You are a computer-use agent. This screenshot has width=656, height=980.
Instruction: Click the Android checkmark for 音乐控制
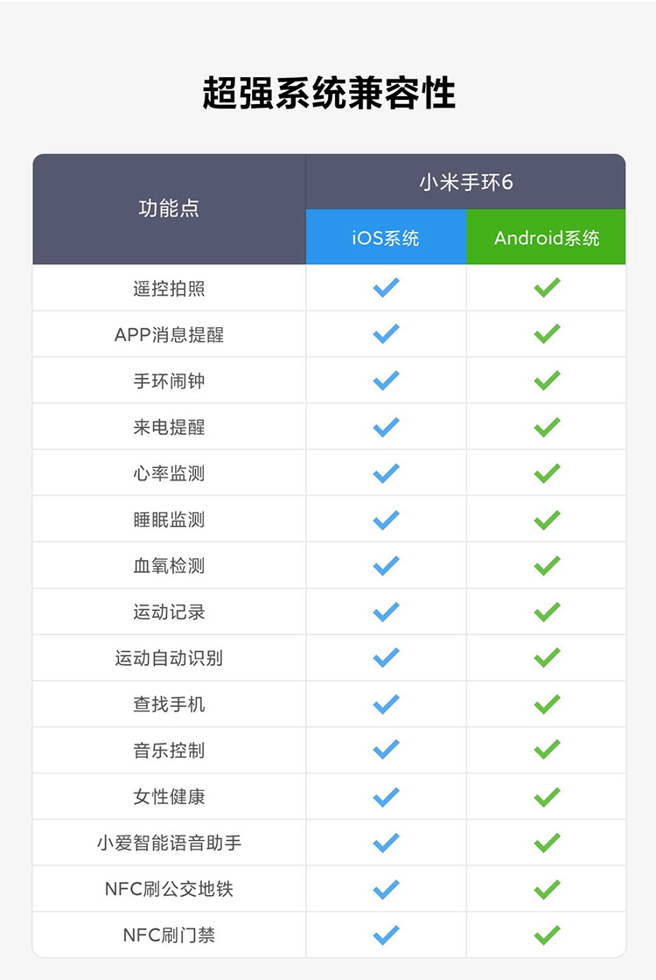point(547,751)
